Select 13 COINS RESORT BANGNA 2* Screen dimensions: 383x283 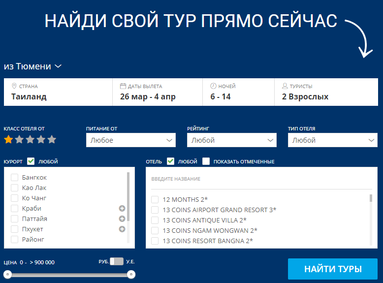pos(155,241)
